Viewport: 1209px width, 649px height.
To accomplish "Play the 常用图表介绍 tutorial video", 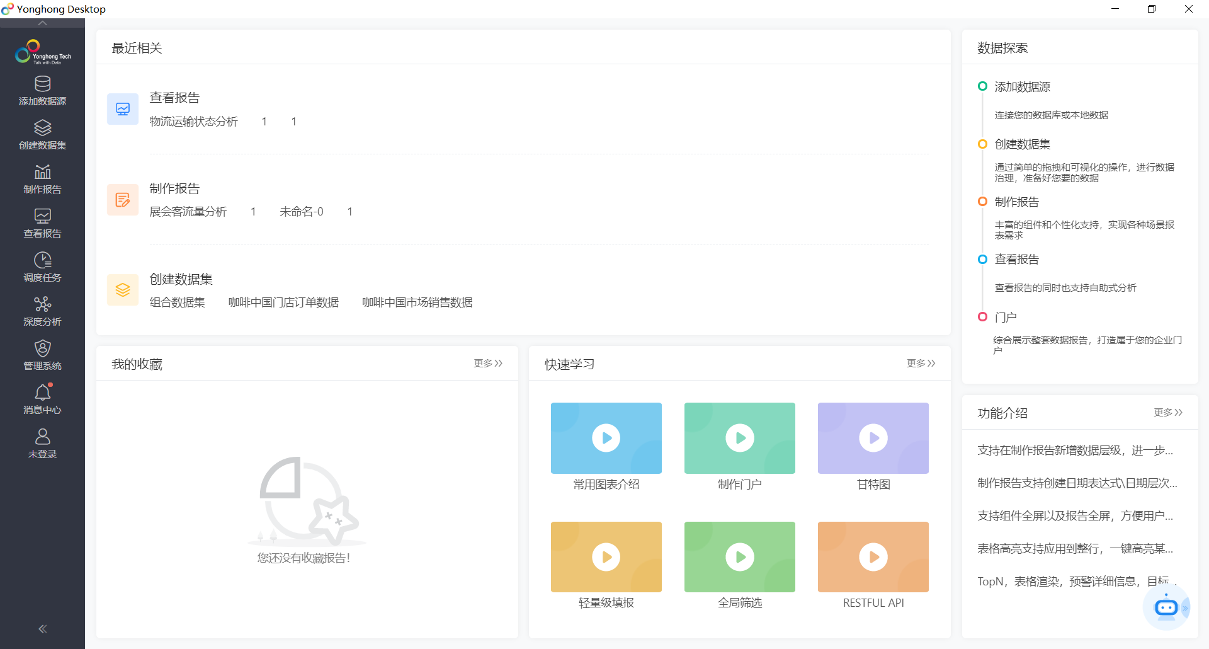I will pyautogui.click(x=606, y=437).
